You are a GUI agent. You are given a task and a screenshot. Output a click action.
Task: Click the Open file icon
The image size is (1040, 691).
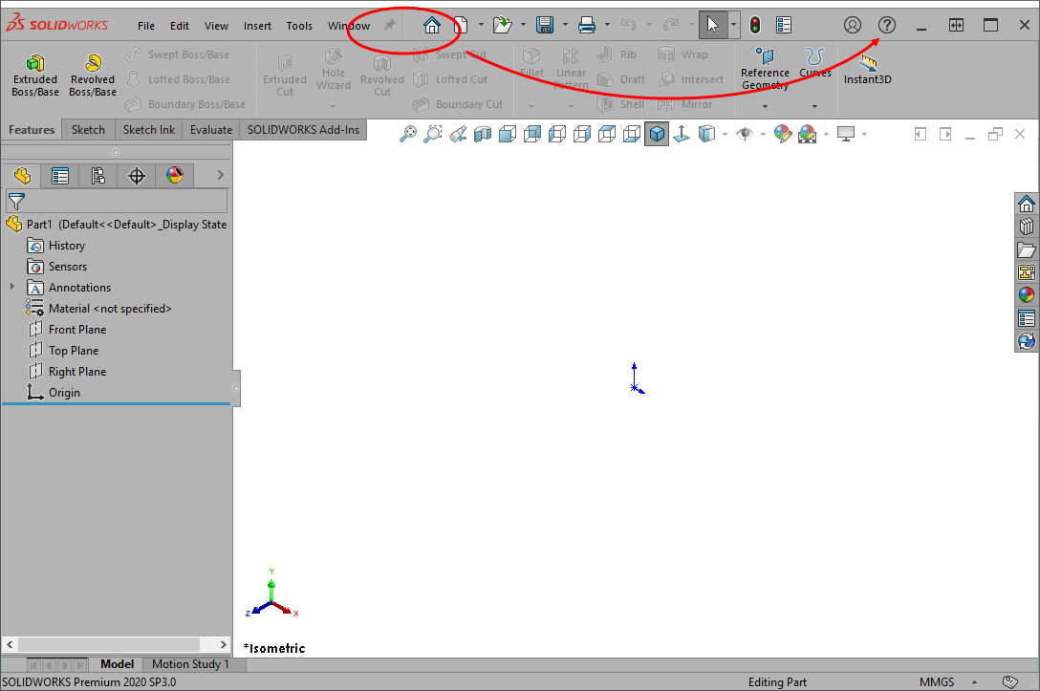pyautogui.click(x=503, y=25)
